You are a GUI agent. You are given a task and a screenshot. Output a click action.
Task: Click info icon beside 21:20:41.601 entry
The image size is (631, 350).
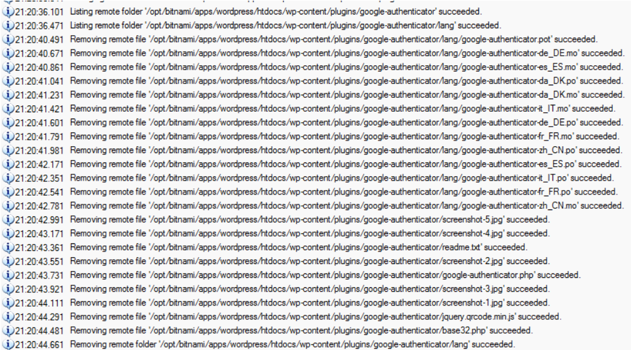(x=8, y=122)
